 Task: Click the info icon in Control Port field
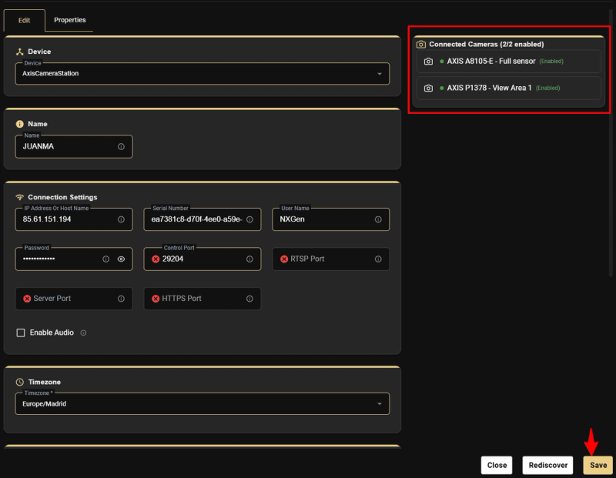pos(249,259)
